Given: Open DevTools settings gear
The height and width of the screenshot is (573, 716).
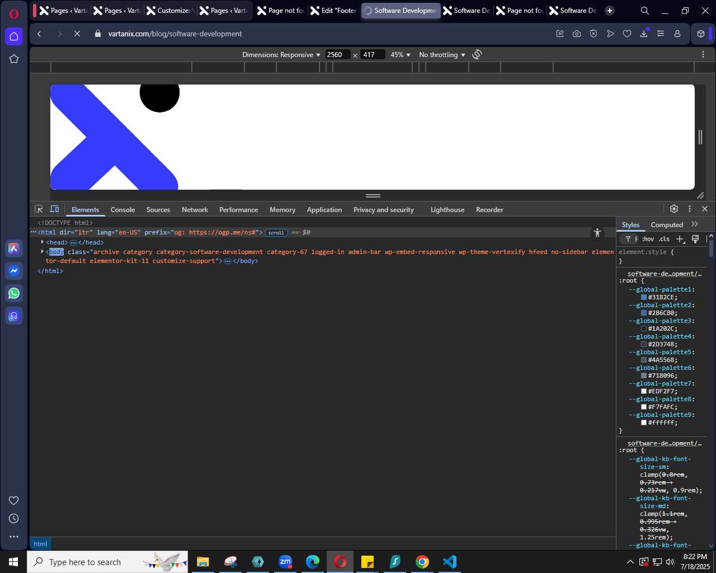Looking at the screenshot, I should coord(674,209).
